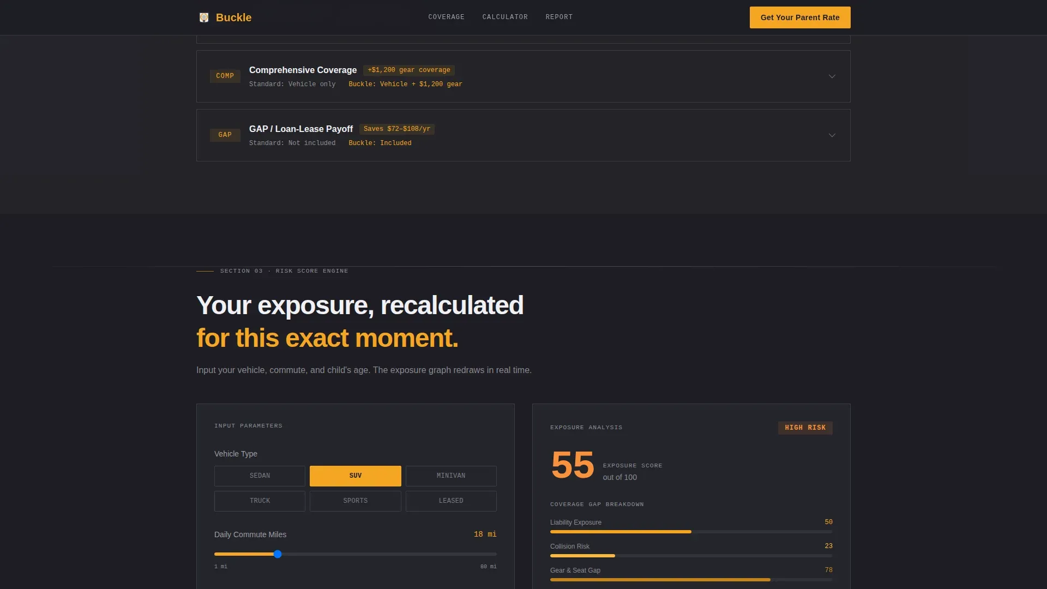Click the Buckle: Included text
The image size is (1047, 589).
coord(380,143)
